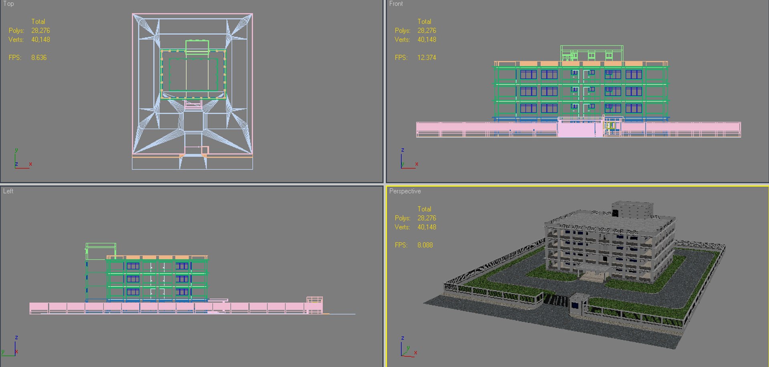The width and height of the screenshot is (769, 367).
Task: Open the Front viewport label menu
Action: [x=396, y=4]
